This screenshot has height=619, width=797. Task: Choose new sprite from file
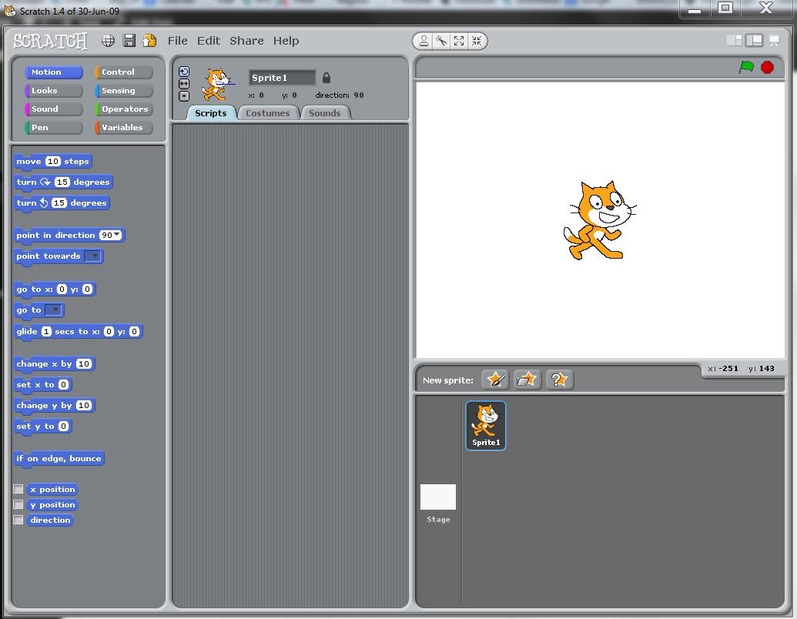527,380
